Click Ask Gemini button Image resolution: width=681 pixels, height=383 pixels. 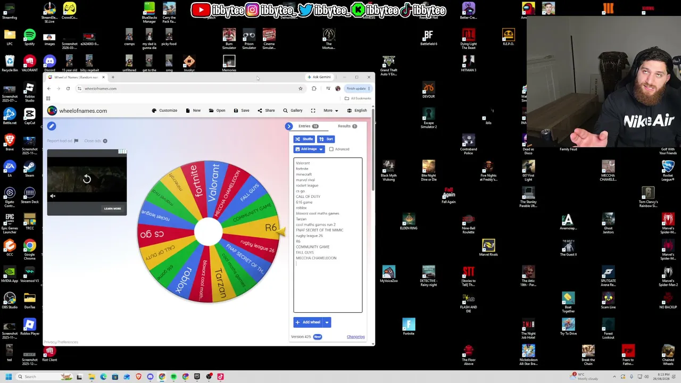[319, 77]
